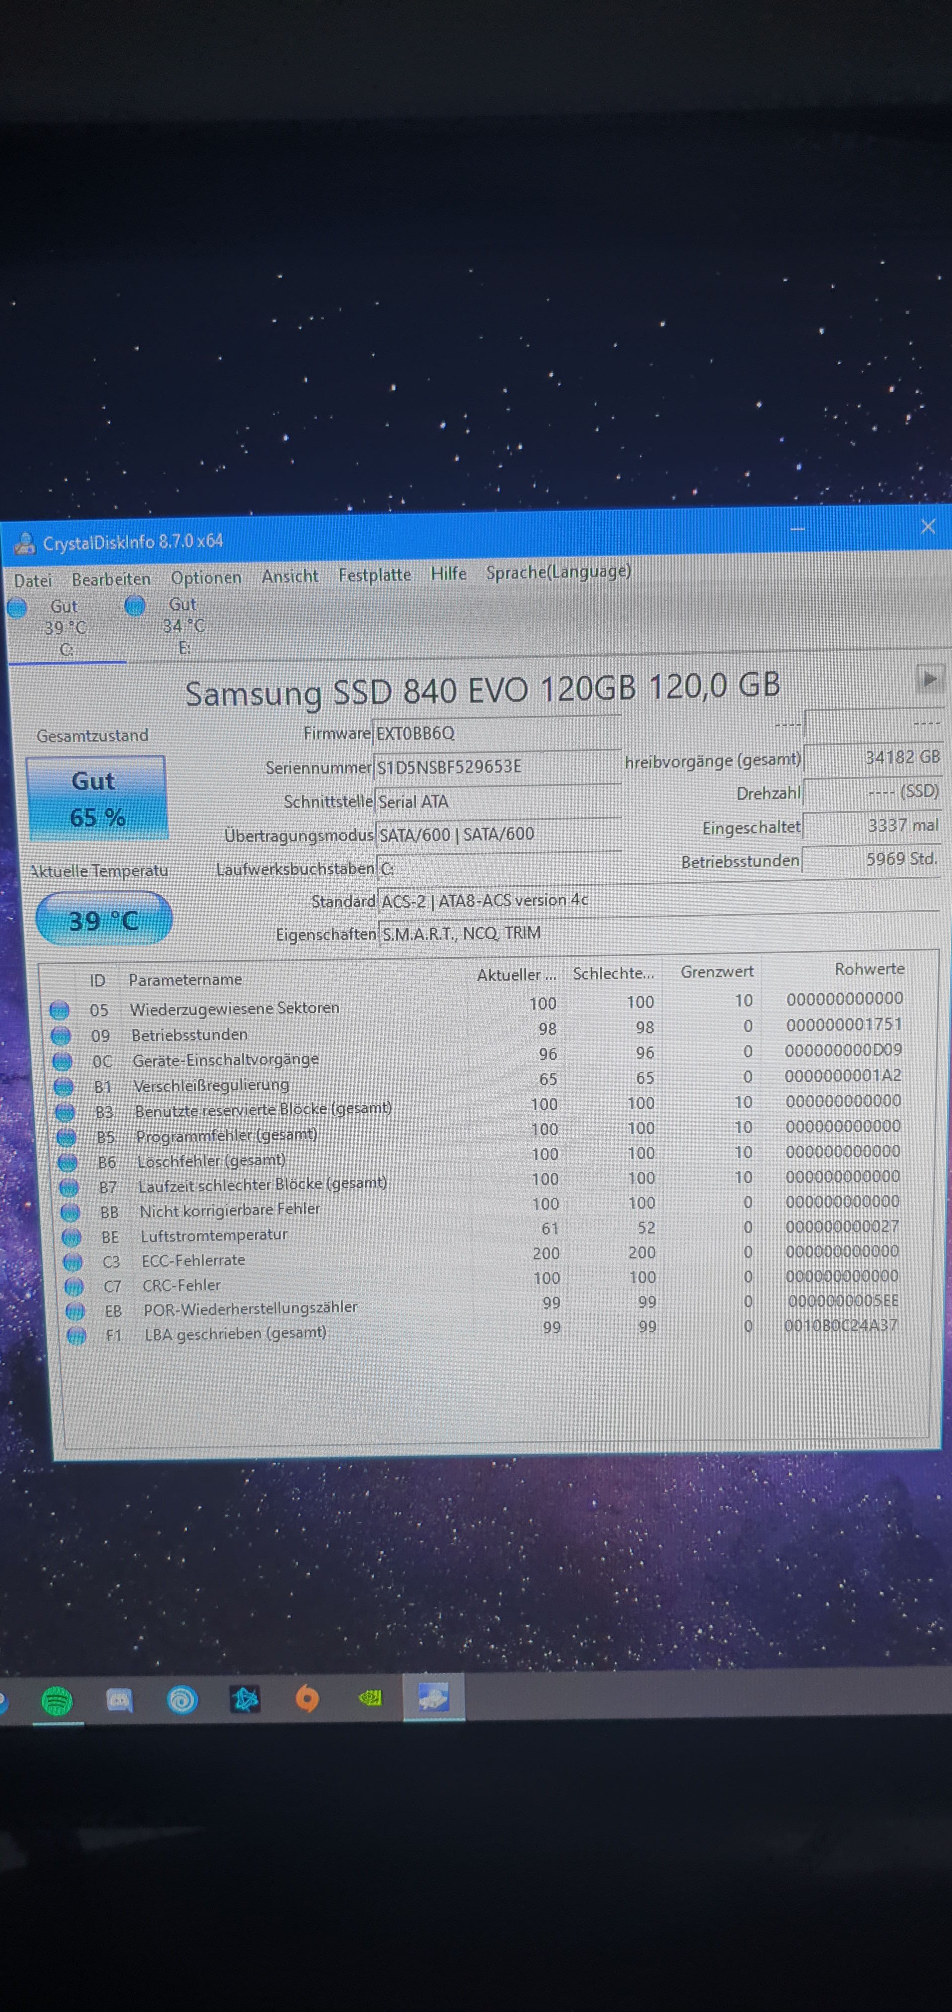Click status circle of Betriebsstunden row 09

(x=61, y=1035)
